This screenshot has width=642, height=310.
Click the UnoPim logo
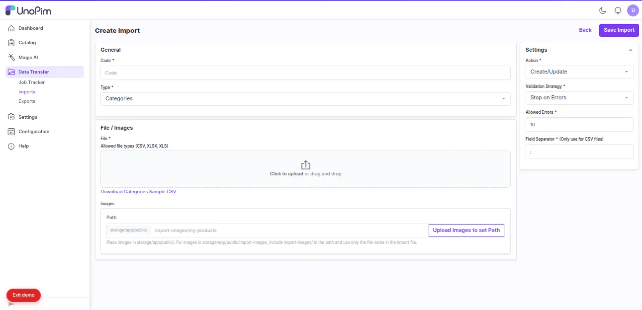pyautogui.click(x=28, y=10)
